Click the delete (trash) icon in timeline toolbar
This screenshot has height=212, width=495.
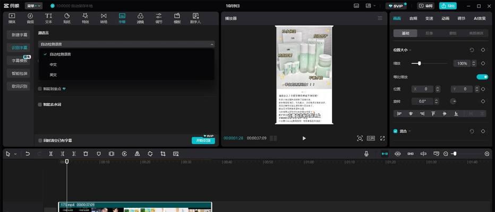86,154
